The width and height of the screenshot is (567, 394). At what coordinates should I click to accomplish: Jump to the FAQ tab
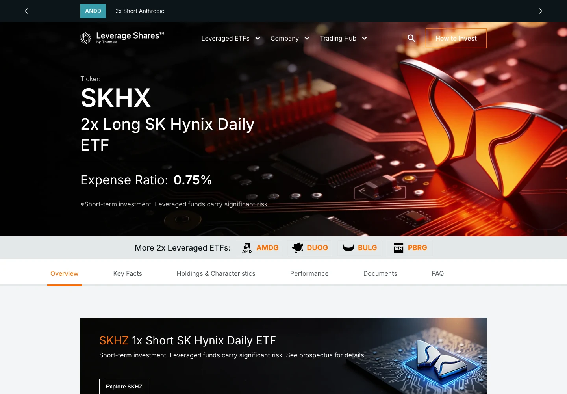[438, 273]
